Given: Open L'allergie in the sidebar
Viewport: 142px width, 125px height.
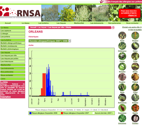Looking at the screenshot, I should (13, 34).
